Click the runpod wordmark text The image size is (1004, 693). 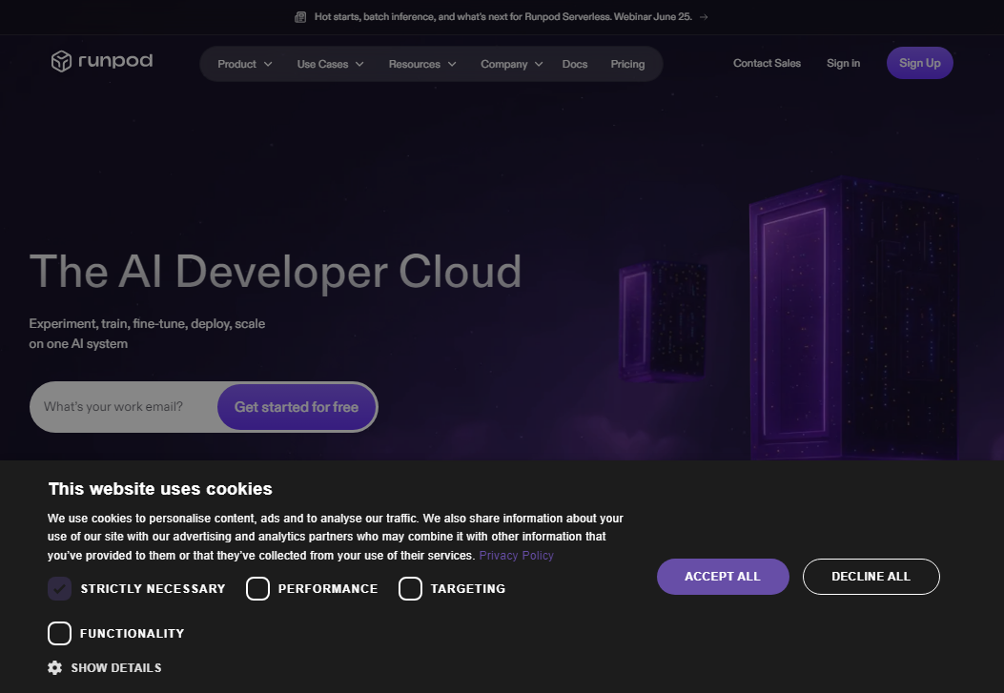[115, 61]
